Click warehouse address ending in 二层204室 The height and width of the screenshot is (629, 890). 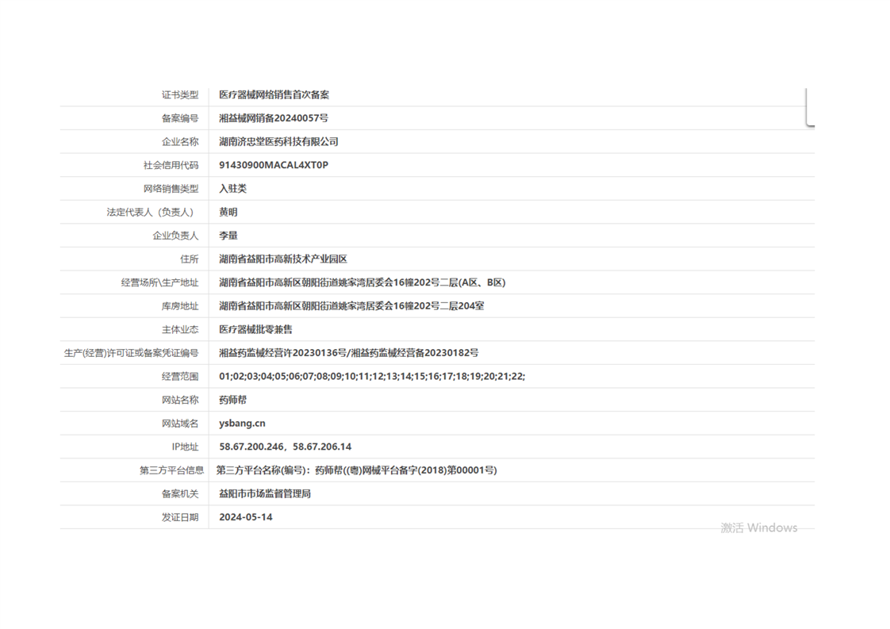coord(351,306)
